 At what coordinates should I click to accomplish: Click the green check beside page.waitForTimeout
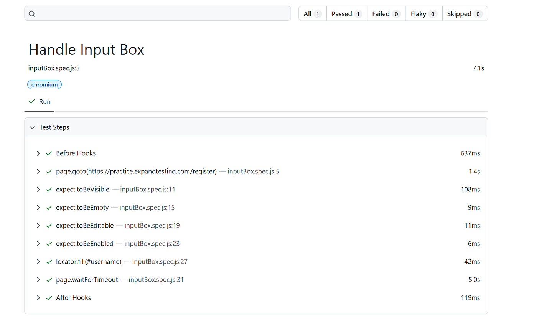pos(49,280)
